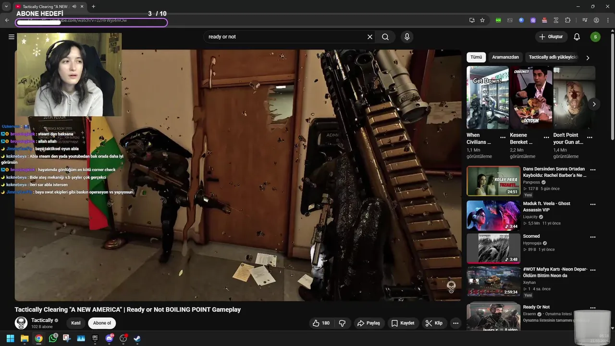Open options for the When Civilians short

pyautogui.click(x=503, y=137)
